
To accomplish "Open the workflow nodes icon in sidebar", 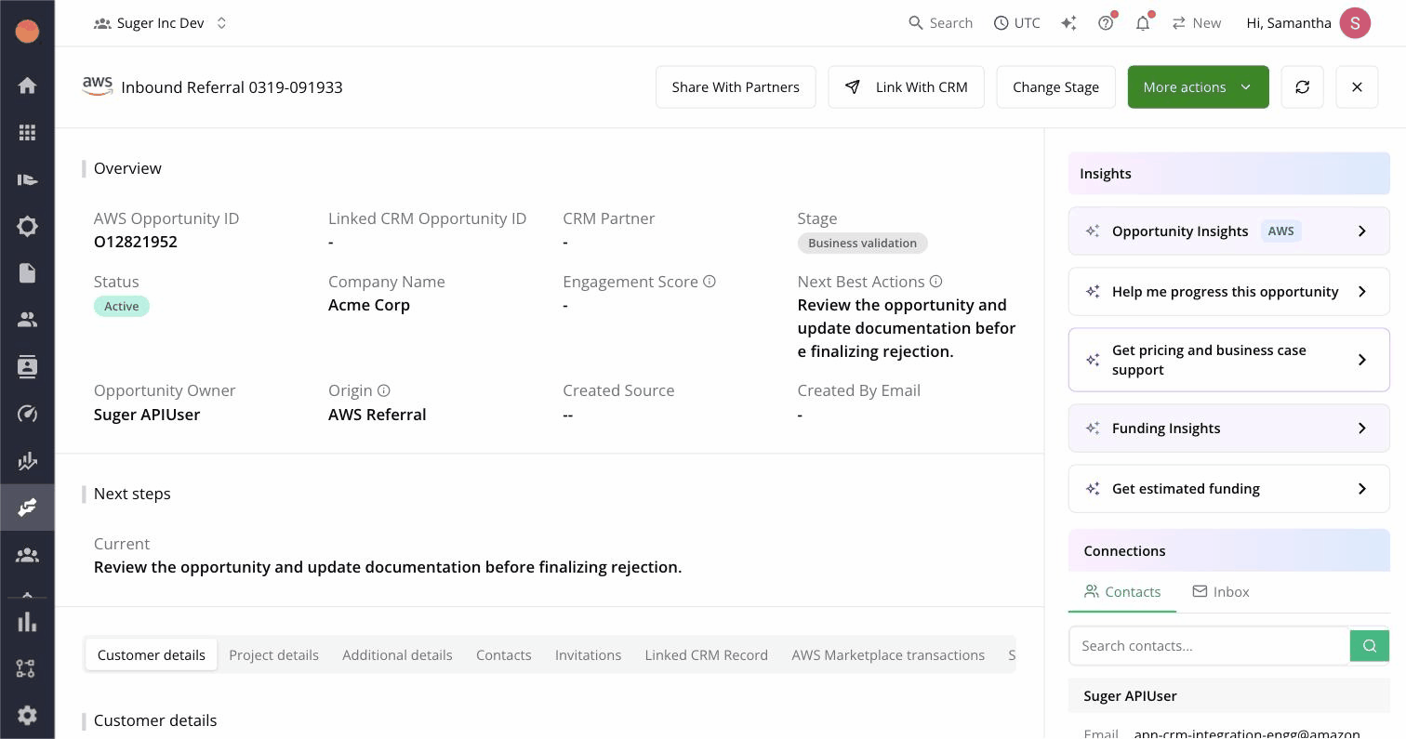I will click(27, 668).
